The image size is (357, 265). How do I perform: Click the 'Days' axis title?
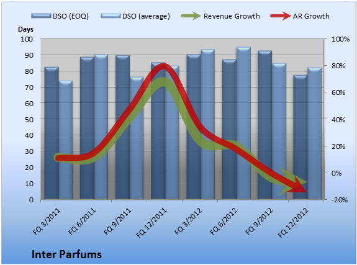point(25,29)
